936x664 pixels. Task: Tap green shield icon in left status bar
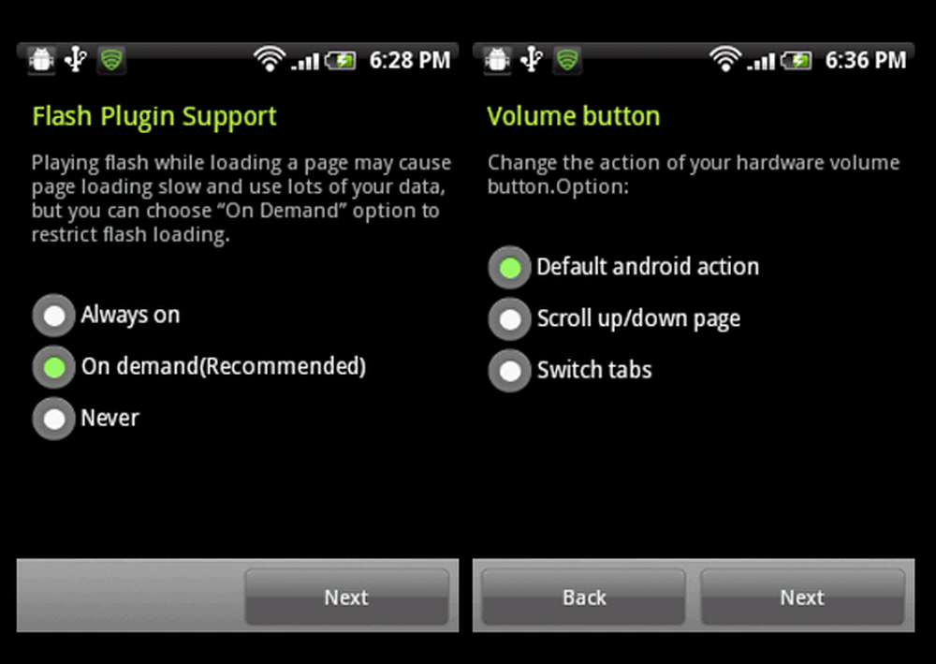coord(111,60)
